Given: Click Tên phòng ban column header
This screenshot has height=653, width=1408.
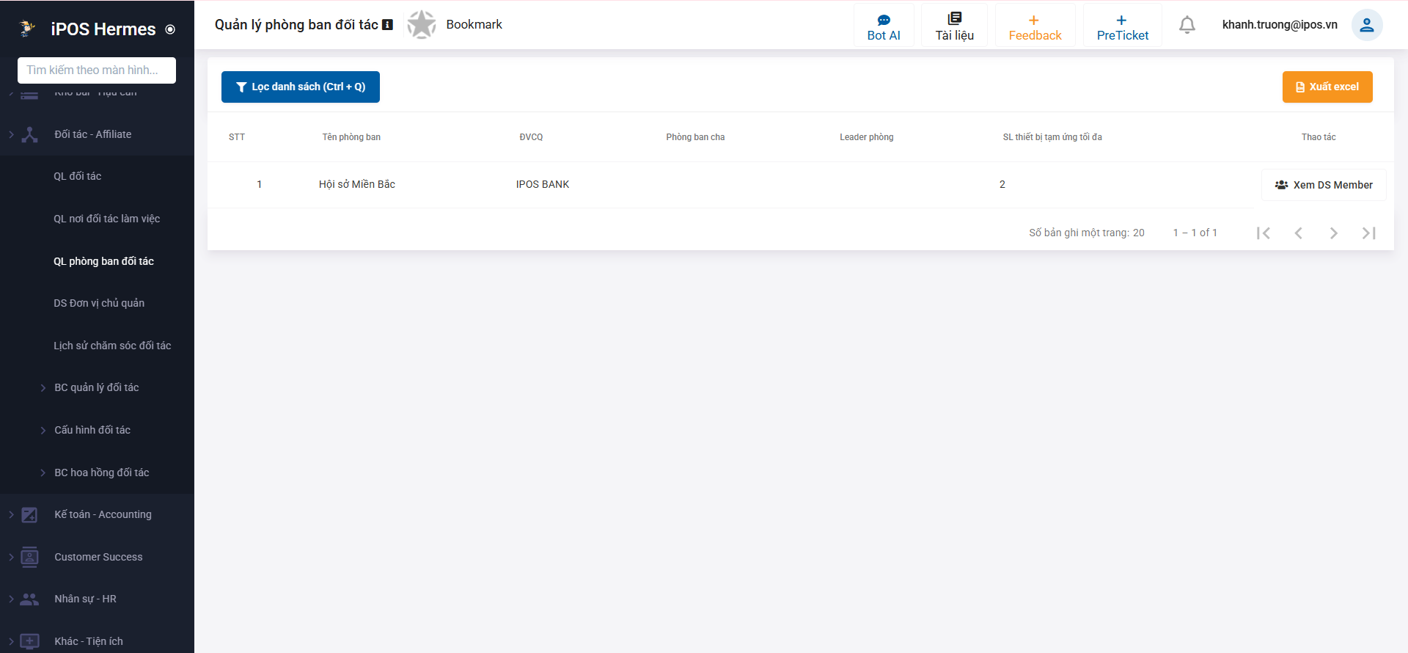Looking at the screenshot, I should pos(351,137).
